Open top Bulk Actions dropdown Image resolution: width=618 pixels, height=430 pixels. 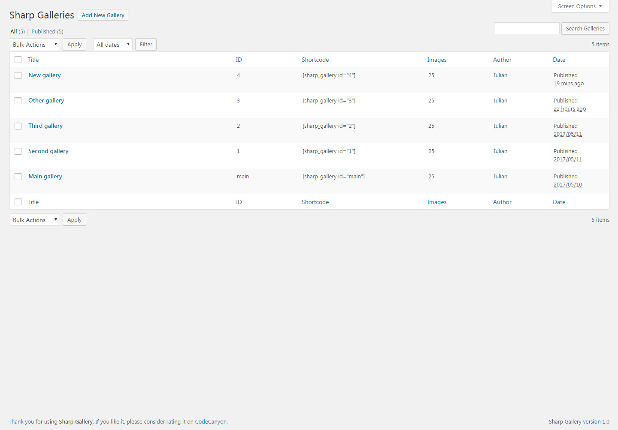pos(35,45)
